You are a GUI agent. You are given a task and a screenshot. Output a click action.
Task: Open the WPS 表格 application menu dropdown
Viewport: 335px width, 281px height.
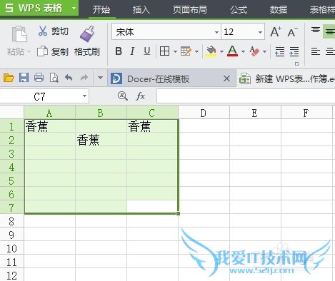pyautogui.click(x=74, y=8)
